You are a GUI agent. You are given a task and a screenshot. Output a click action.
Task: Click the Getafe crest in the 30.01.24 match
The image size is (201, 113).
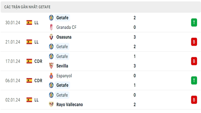click(x=51, y=18)
